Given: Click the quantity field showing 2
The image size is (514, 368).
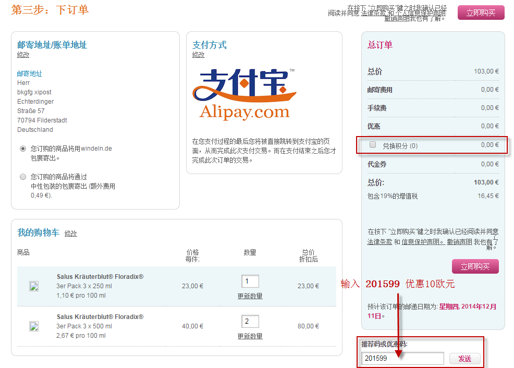Looking at the screenshot, I should coord(250,322).
